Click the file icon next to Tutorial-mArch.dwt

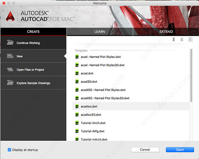77,139
